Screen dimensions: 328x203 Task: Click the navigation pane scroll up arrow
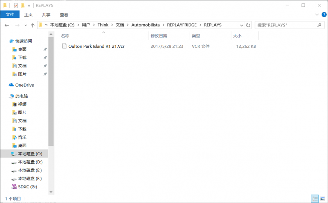(51, 34)
